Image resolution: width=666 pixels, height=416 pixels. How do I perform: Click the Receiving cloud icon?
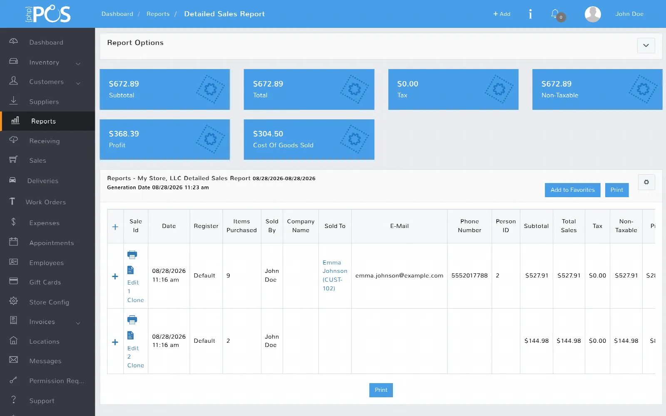tap(14, 140)
